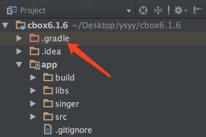Expand the singer folder
Screen dimensions: 206x137
tap(33, 104)
